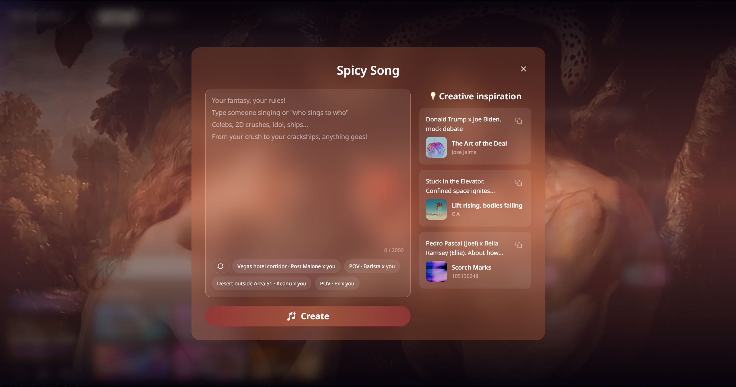Open the Scorch Marks song title
Viewport: 736px width, 387px height.
471,267
